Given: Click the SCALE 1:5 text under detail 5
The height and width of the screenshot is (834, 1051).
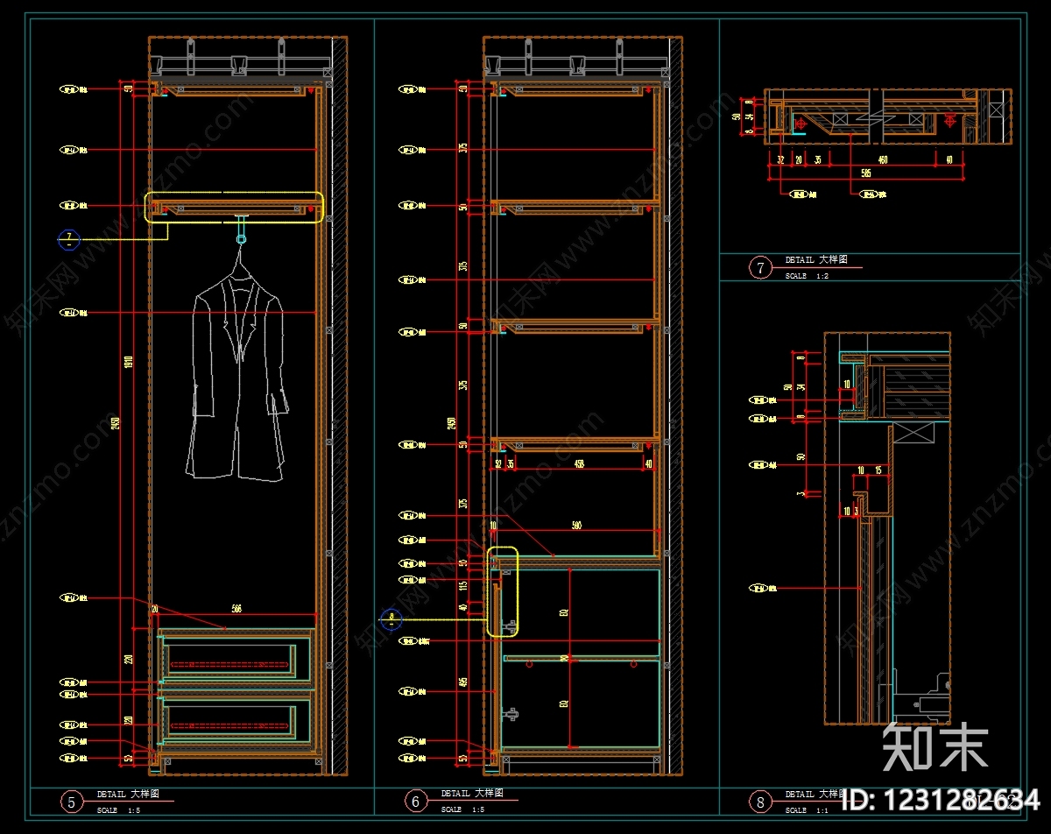Looking at the screenshot, I should click(118, 810).
